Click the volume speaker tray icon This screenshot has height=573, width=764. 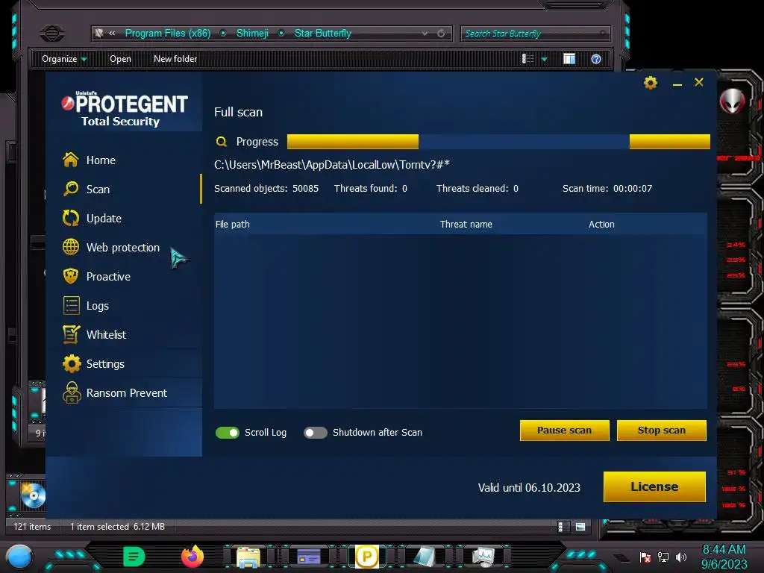[x=680, y=557]
